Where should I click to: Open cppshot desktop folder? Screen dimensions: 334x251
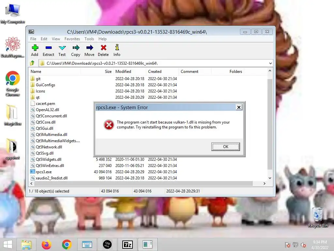[x=13, y=149]
